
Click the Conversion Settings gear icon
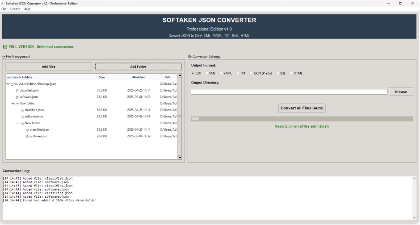click(189, 56)
